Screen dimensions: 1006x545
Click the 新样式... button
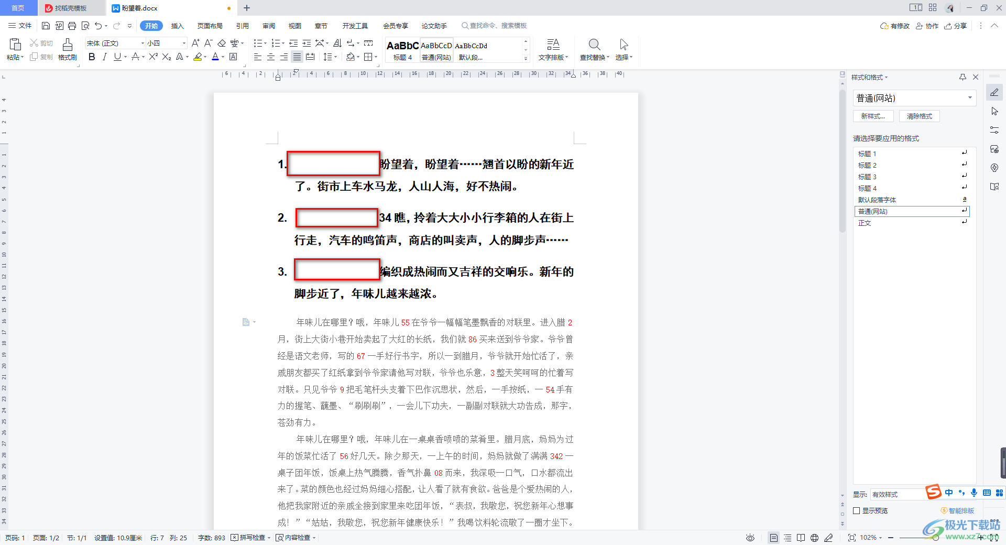pyautogui.click(x=873, y=116)
